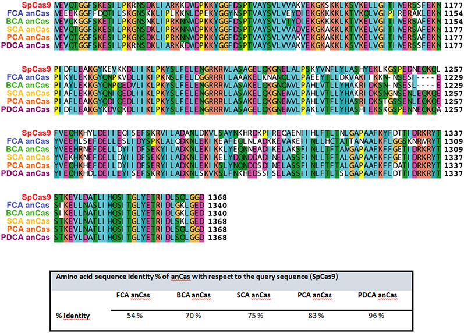This screenshot has height=333, width=464.
Task: Click number 1309 ending the BCA anCas row
Action: tap(453, 149)
